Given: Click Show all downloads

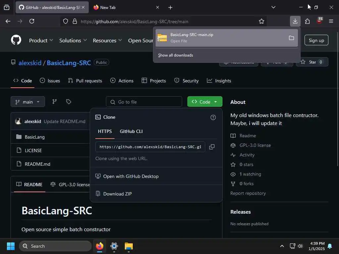Looking at the screenshot, I should pos(175,55).
